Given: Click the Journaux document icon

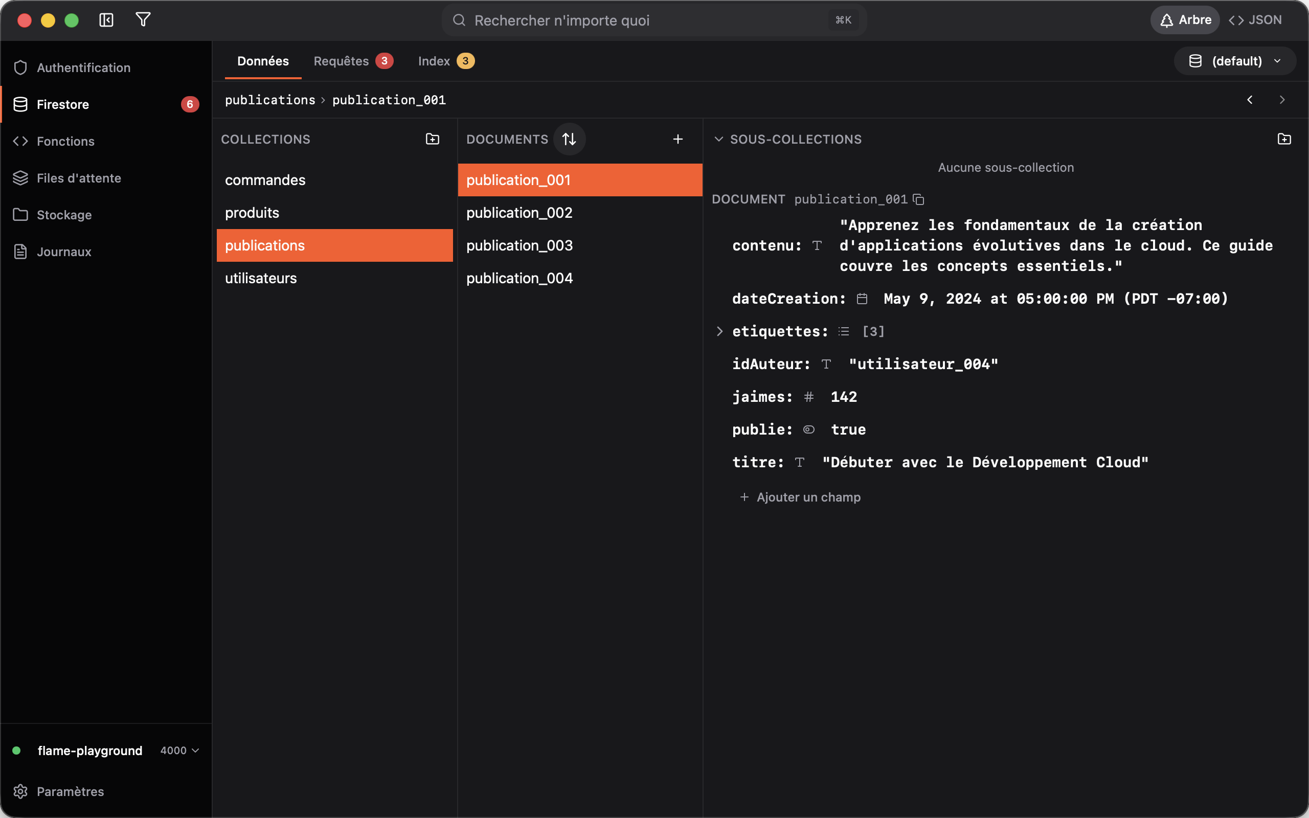Looking at the screenshot, I should [x=20, y=252].
